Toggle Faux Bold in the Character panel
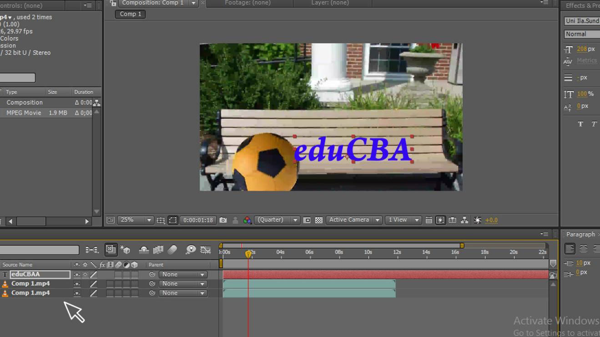This screenshot has width=600, height=337. click(580, 124)
